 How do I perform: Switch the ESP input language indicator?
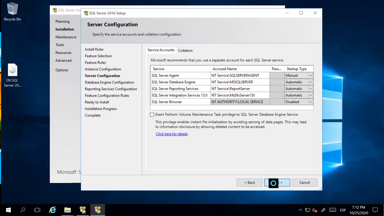(x=343, y=210)
